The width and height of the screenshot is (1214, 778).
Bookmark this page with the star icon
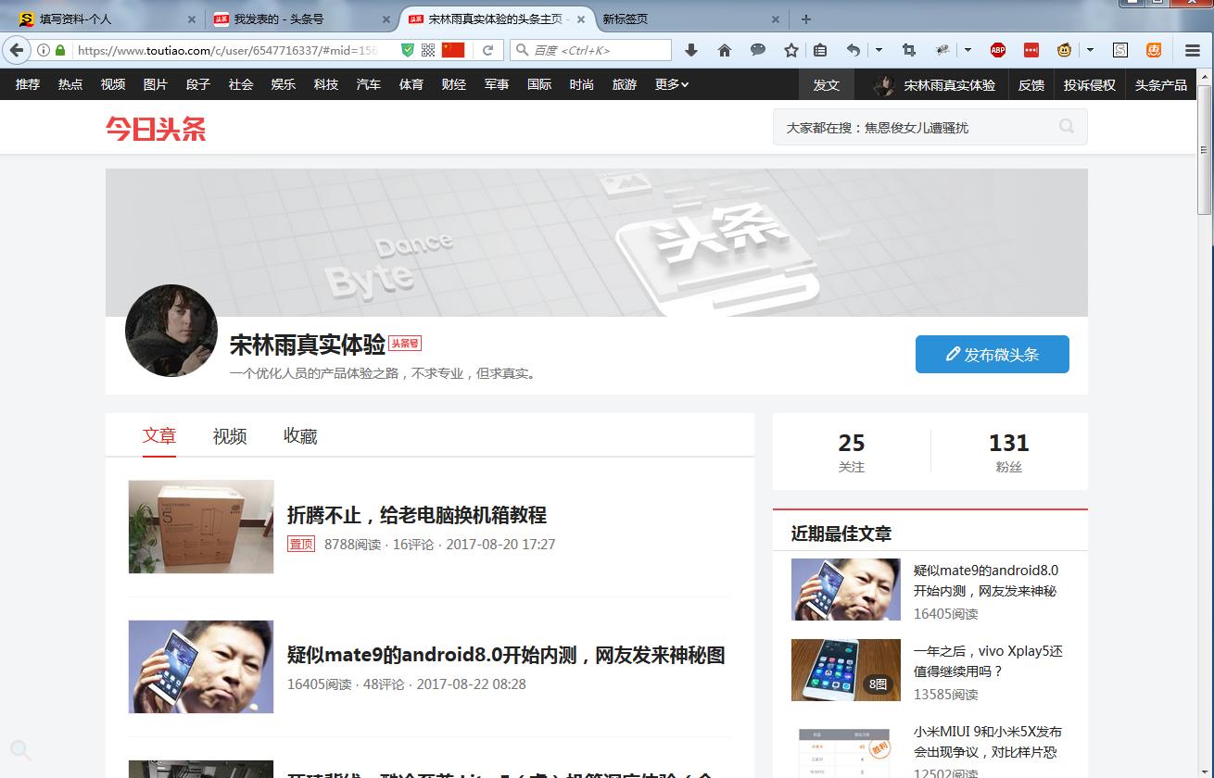tap(791, 50)
